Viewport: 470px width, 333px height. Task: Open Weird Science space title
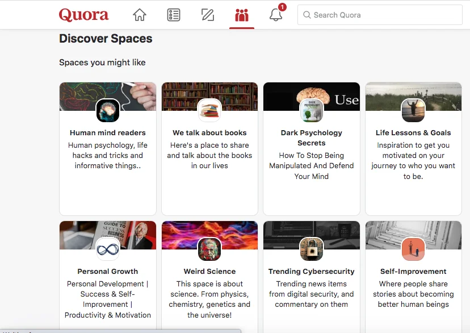coord(209,271)
